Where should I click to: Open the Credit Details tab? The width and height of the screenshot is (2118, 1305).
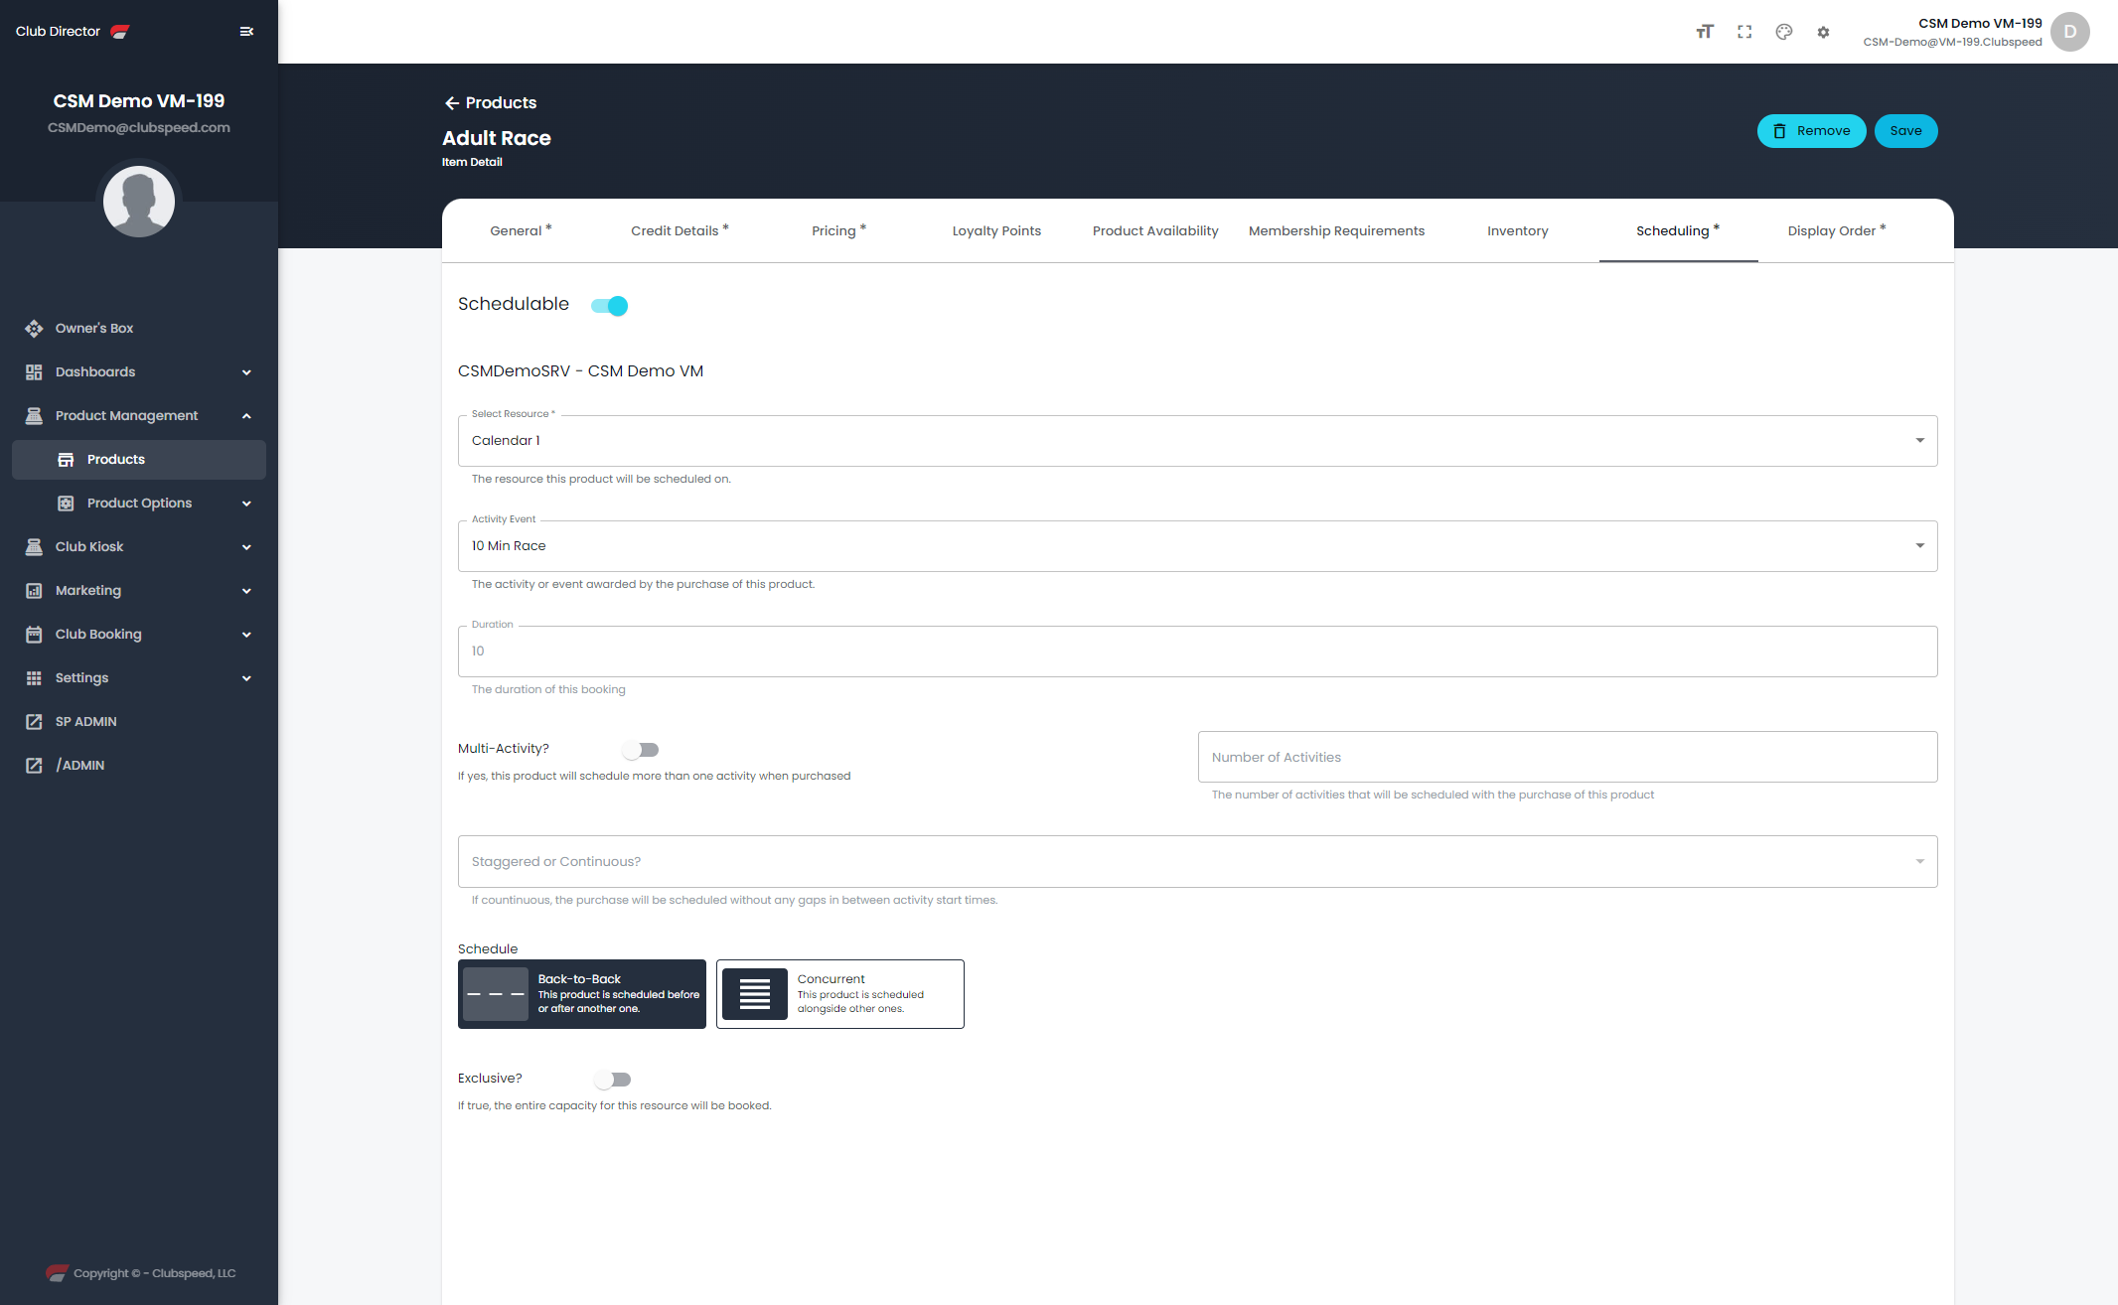pyautogui.click(x=680, y=230)
